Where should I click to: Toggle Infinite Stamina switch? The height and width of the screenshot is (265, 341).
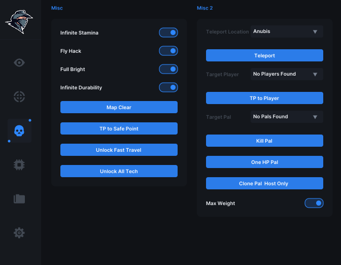168,32
